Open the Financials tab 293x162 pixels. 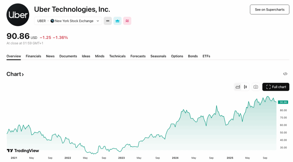click(x=33, y=56)
